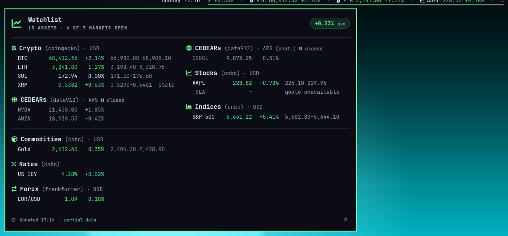Select the AMZN row symbol
Viewport: 508px width, 236px height.
coord(24,119)
